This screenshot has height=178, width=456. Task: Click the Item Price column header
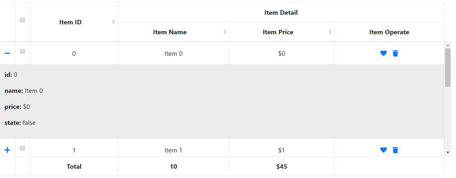click(278, 32)
